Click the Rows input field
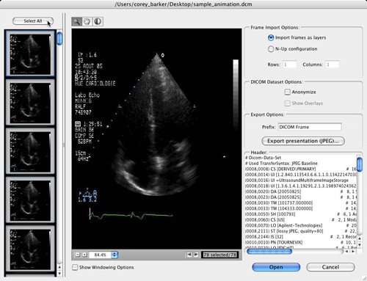This screenshot has height=281, width=367. tap(290, 65)
